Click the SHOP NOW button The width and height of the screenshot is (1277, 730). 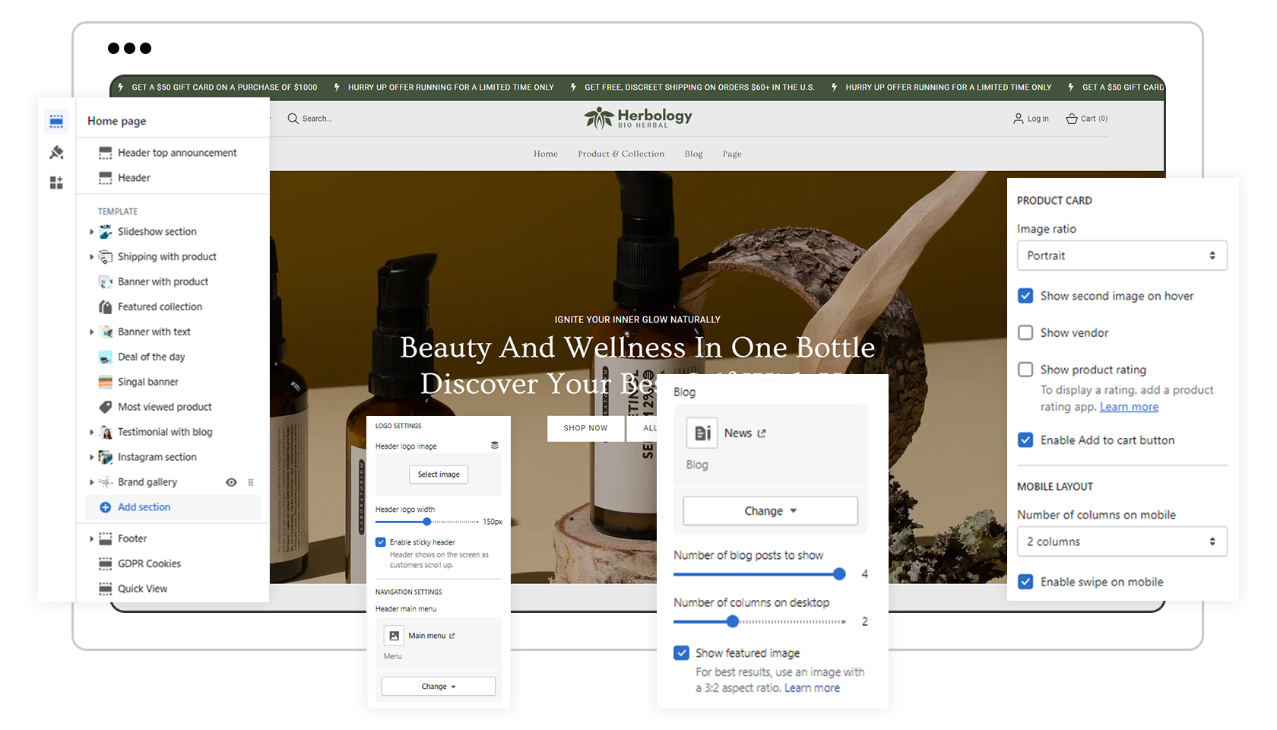point(585,428)
